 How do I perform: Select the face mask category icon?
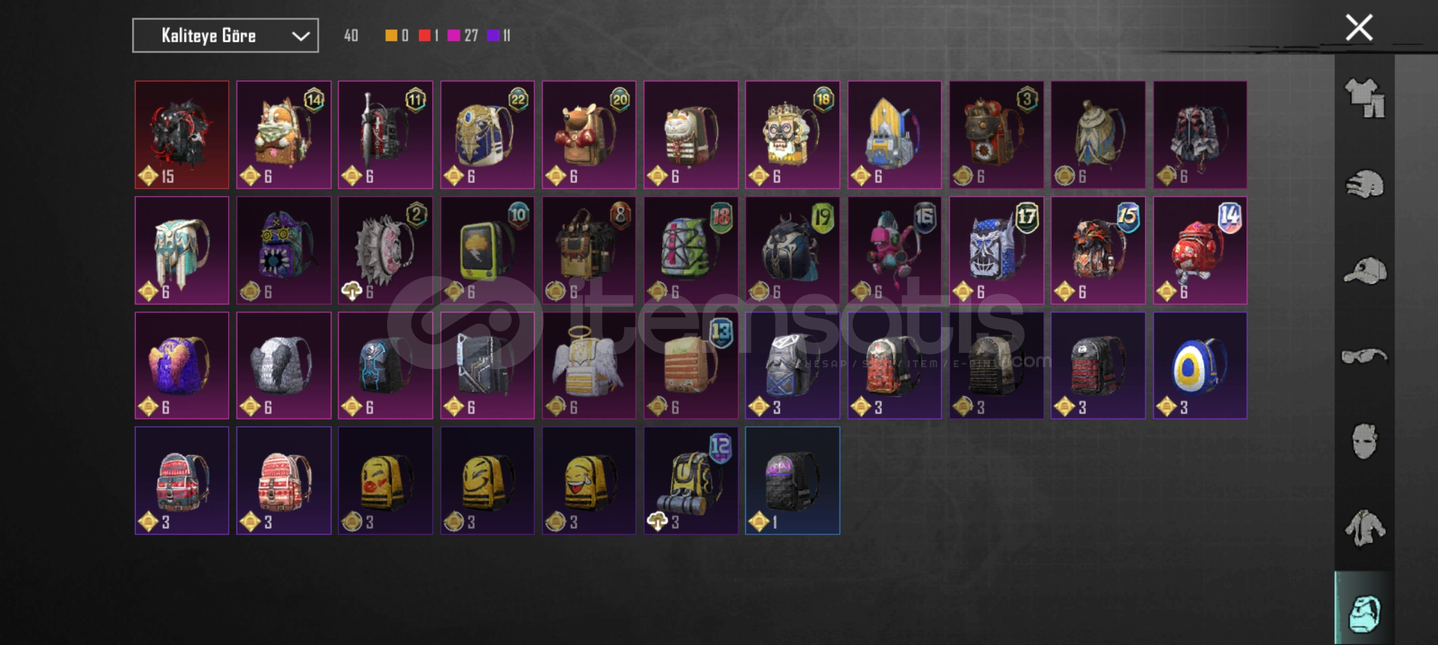tap(1365, 441)
